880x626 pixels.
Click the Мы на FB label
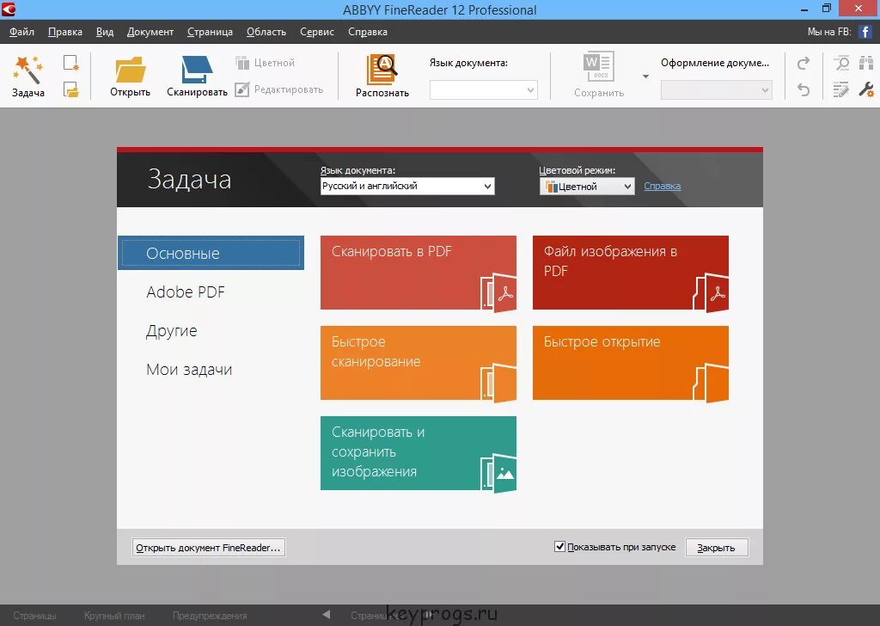(x=829, y=32)
